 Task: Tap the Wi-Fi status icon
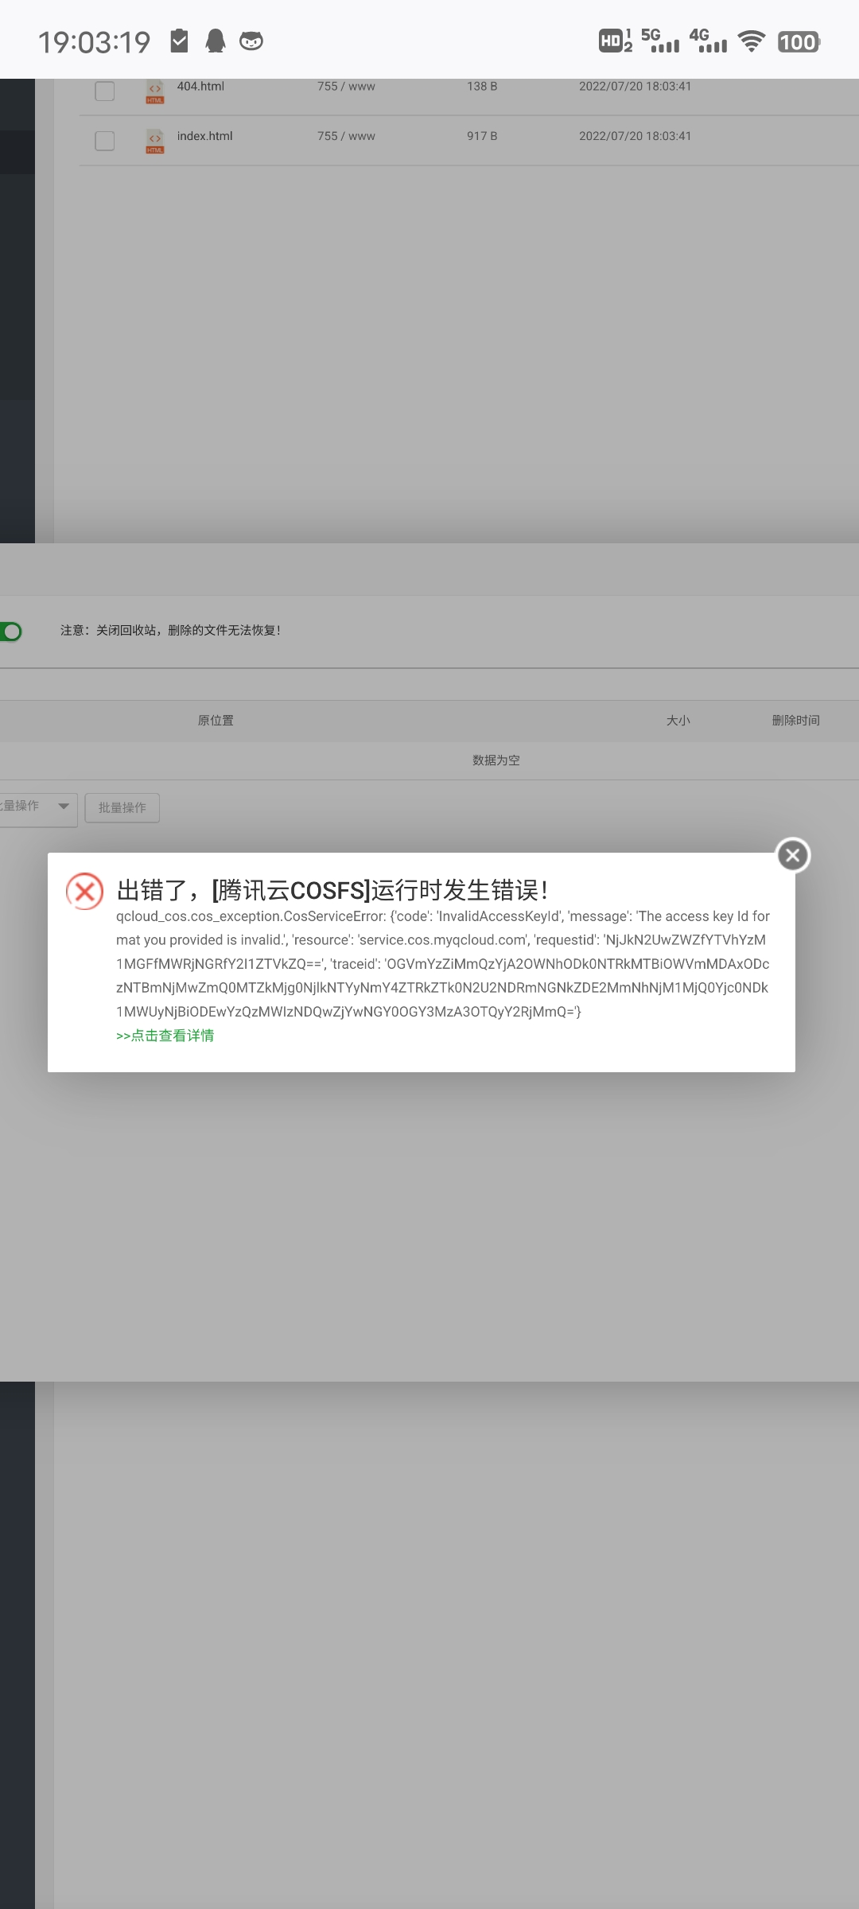point(752,41)
